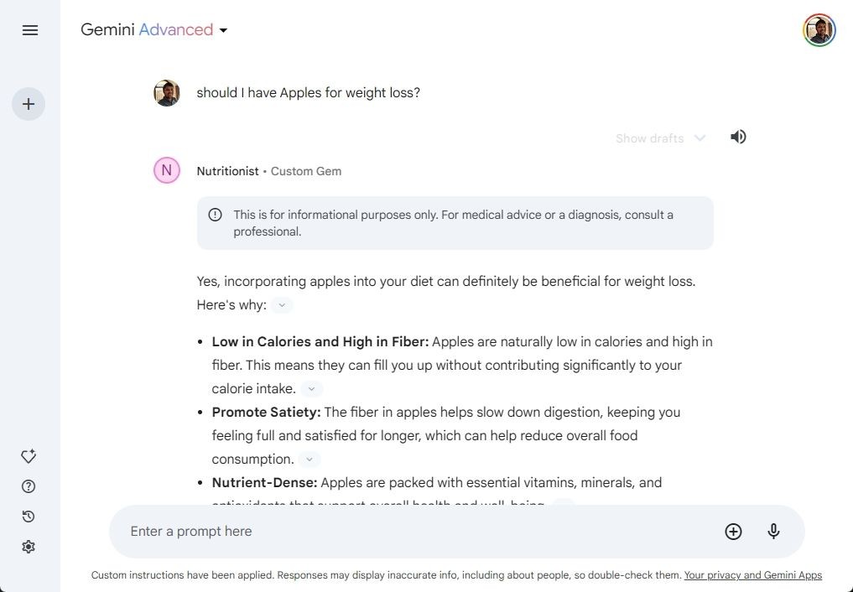Expand source chevron after "Here's why:"
The width and height of the screenshot is (853, 592).
282,305
